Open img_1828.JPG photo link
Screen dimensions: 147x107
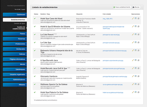click(x=108, y=19)
